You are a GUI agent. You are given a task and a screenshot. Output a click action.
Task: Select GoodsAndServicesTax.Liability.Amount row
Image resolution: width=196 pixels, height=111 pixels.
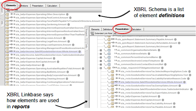click(x=146, y=104)
